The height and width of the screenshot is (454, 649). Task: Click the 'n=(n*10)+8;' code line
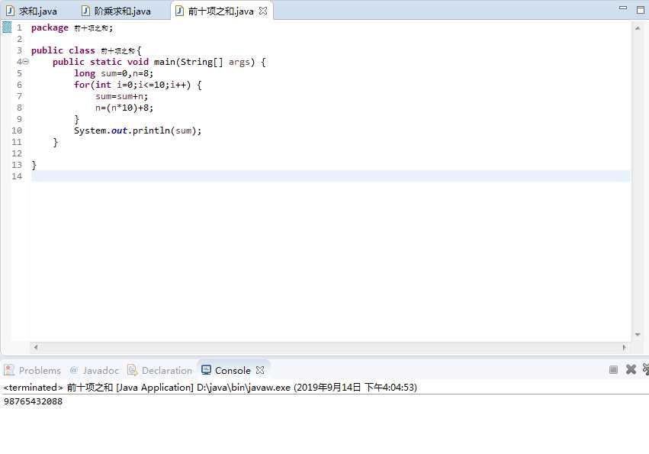124,108
